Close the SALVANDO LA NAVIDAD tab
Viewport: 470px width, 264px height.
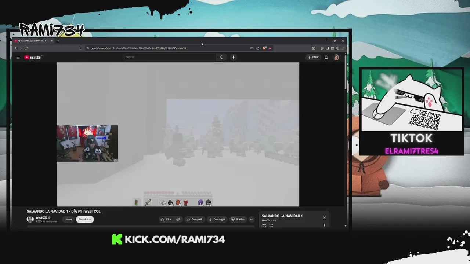coord(52,41)
